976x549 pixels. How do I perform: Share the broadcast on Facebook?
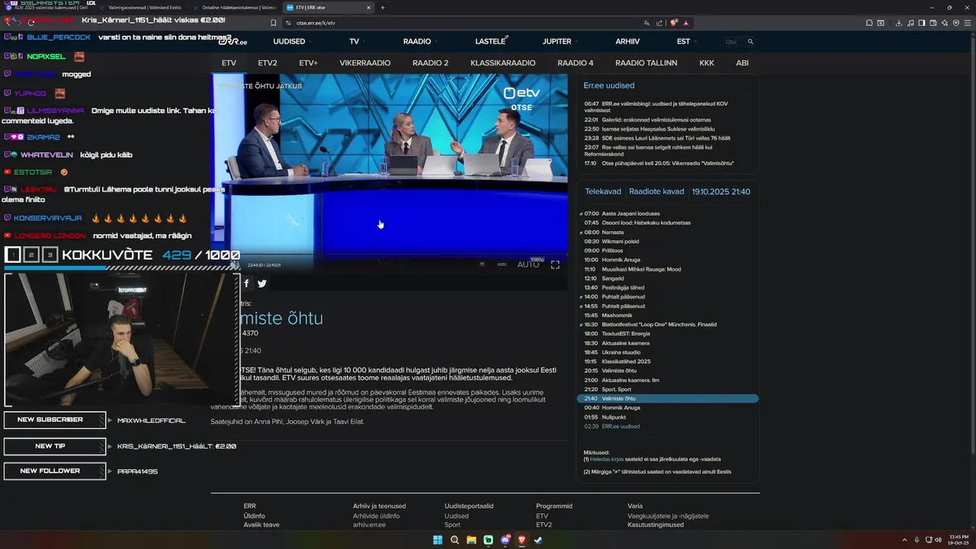[246, 284]
